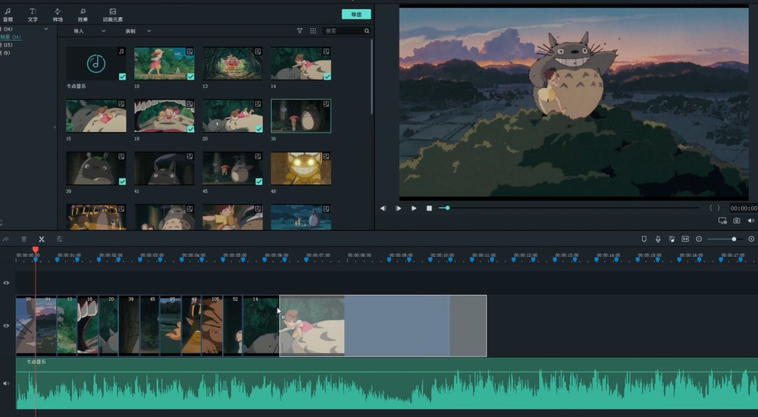Zoom out timeline with minus icon
758x417 pixels.
click(699, 239)
